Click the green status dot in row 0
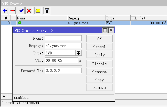Viewport: 167px width, 107px height. coord(20,23)
